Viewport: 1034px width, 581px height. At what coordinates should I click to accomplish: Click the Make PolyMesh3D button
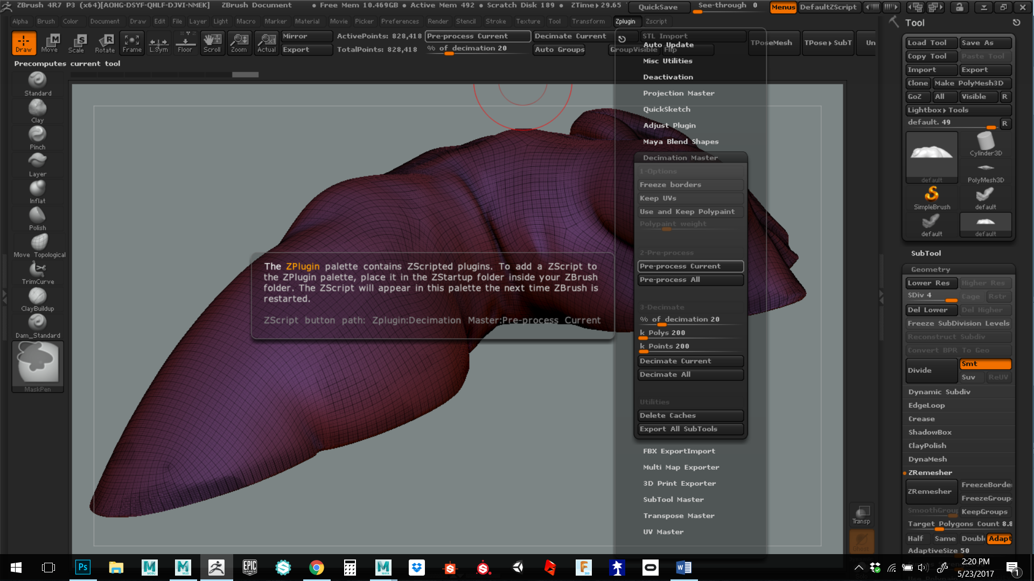coord(972,83)
